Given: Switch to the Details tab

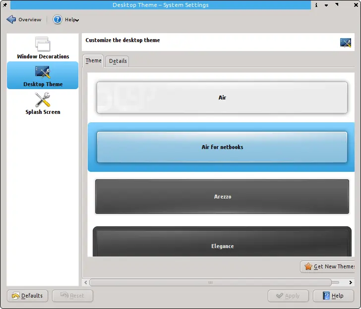Looking at the screenshot, I should [118, 61].
